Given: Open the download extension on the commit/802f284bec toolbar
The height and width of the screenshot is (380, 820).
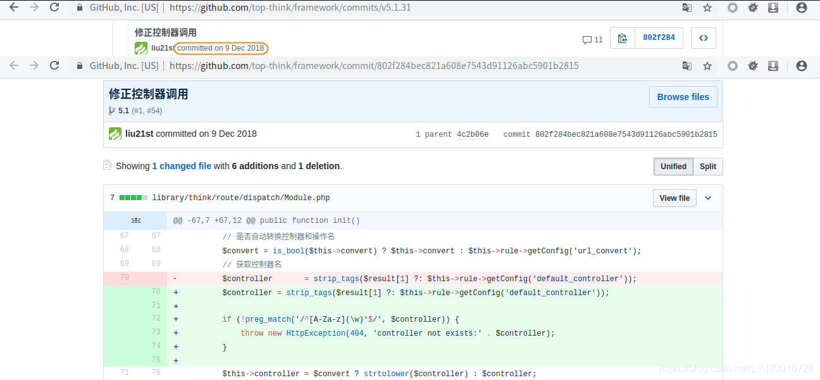Looking at the screenshot, I should (x=773, y=66).
